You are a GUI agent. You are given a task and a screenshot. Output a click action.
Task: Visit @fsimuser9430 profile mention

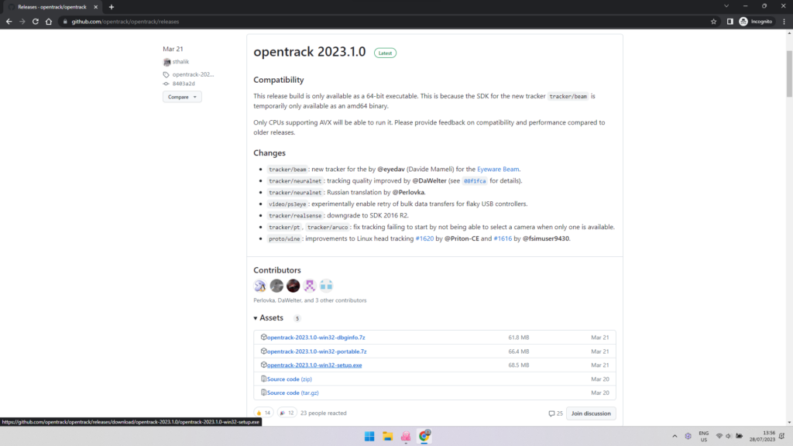pos(546,238)
